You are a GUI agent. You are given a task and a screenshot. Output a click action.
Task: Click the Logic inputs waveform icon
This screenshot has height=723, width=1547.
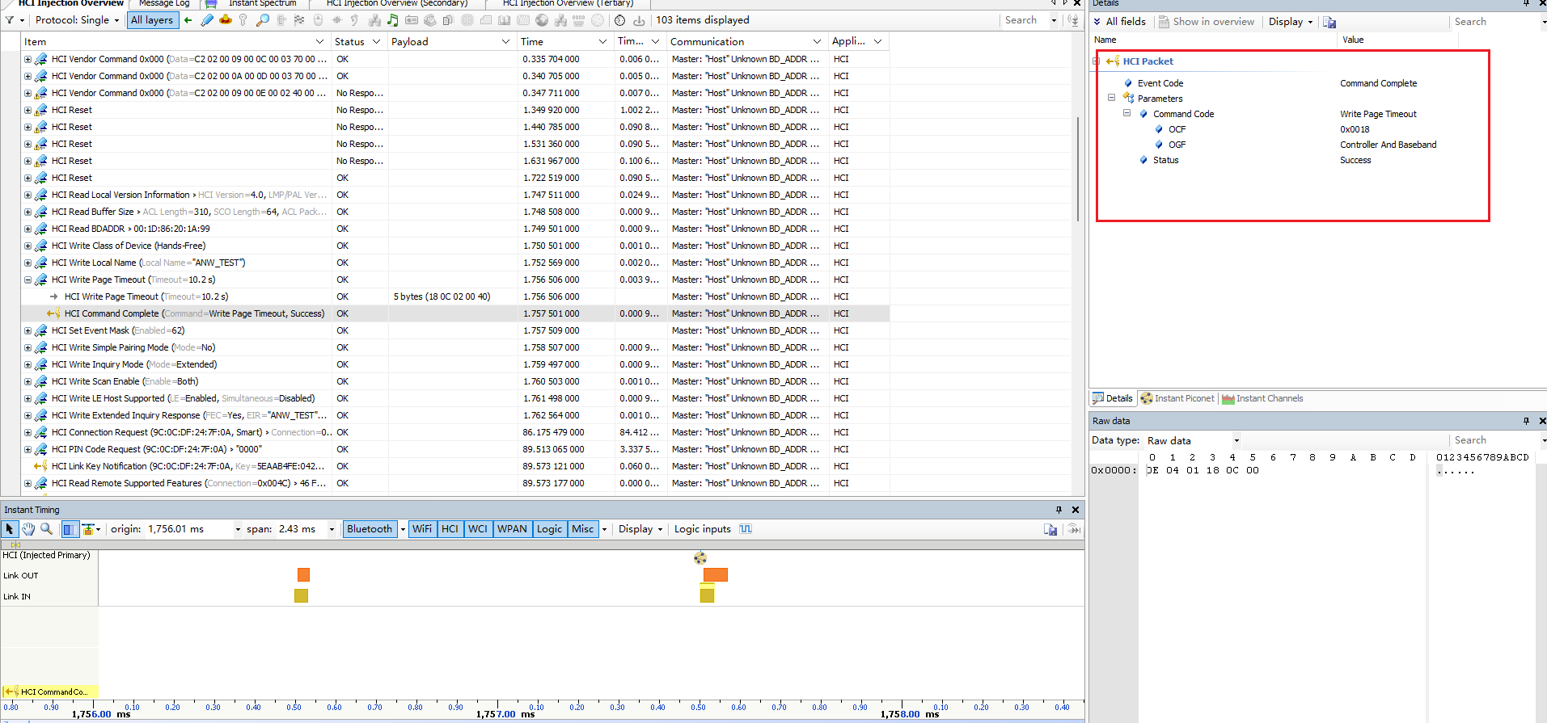(746, 529)
